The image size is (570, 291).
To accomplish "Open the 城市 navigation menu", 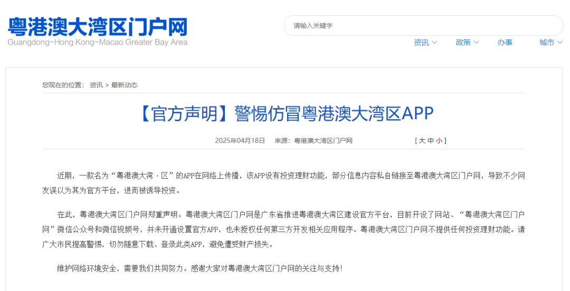I will [x=547, y=43].
